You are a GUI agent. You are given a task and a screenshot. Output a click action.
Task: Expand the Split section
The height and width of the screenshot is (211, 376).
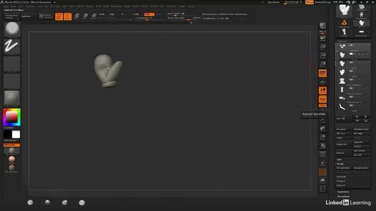point(339,159)
